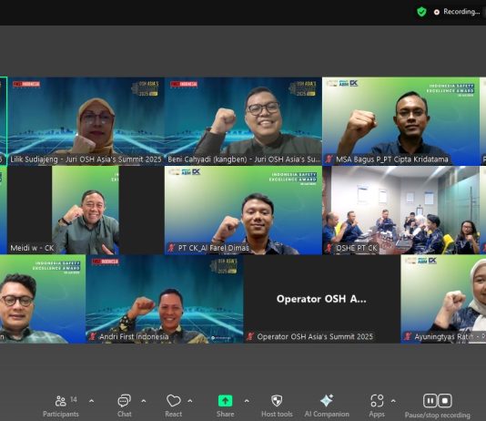
Task: Click the Participants label text
Action: pos(61,415)
